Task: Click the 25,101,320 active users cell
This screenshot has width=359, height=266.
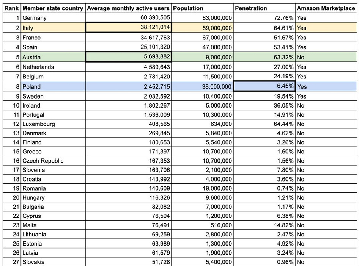Action: pyautogui.click(x=128, y=47)
